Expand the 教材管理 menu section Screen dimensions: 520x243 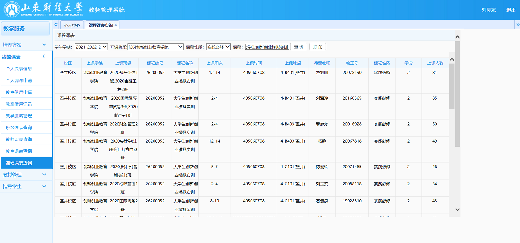point(44,175)
